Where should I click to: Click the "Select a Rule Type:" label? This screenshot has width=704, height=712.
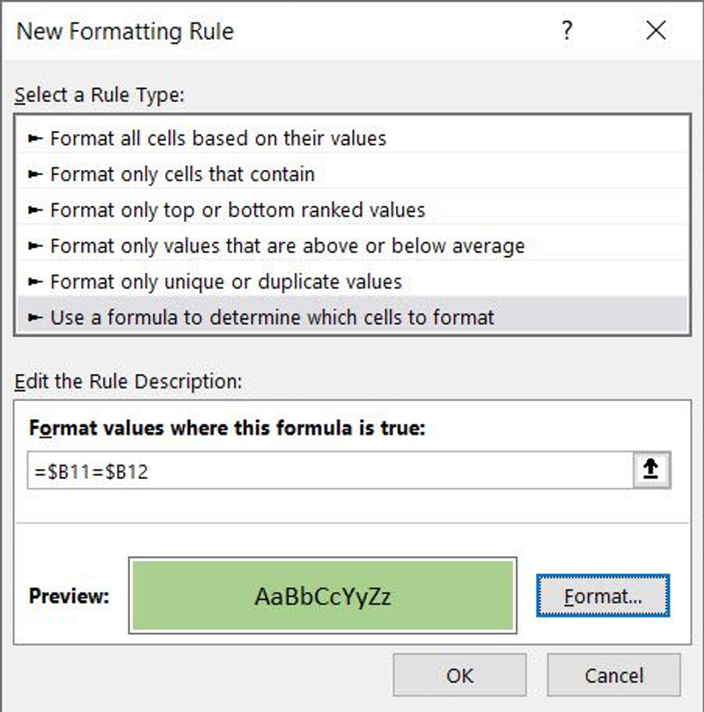tap(99, 95)
